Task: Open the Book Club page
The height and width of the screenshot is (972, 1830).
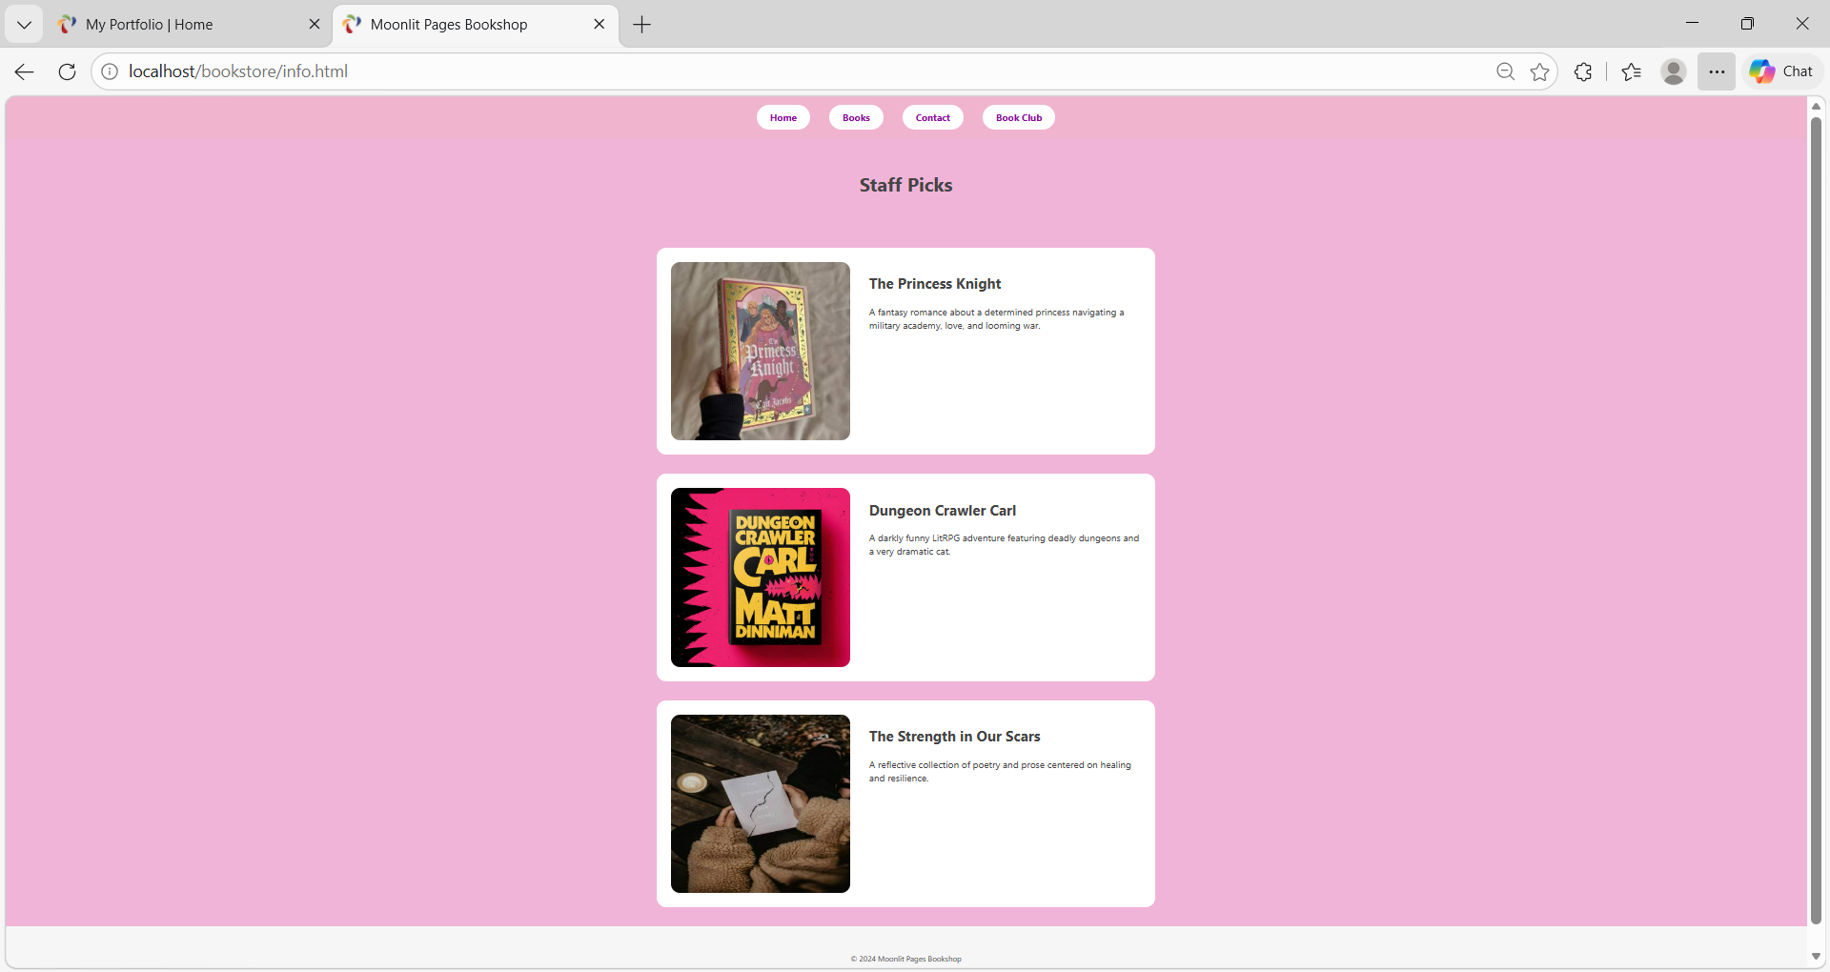Action: pyautogui.click(x=1018, y=117)
